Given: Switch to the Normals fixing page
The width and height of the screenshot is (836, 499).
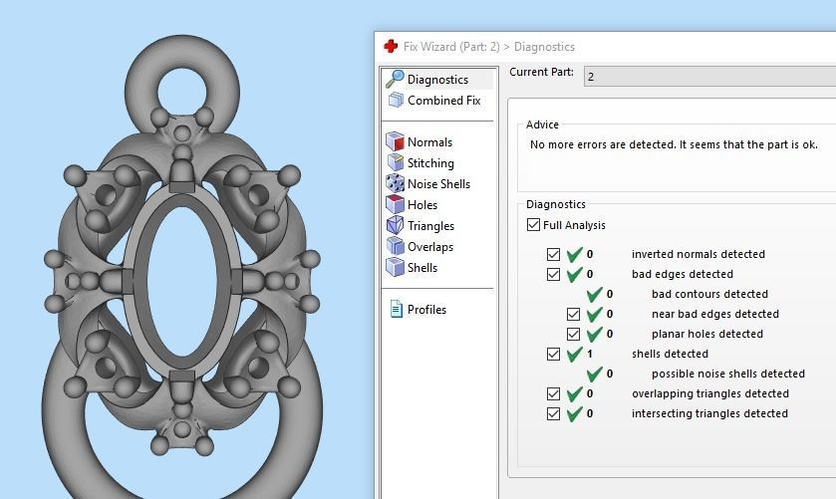Looking at the screenshot, I should pos(429,142).
